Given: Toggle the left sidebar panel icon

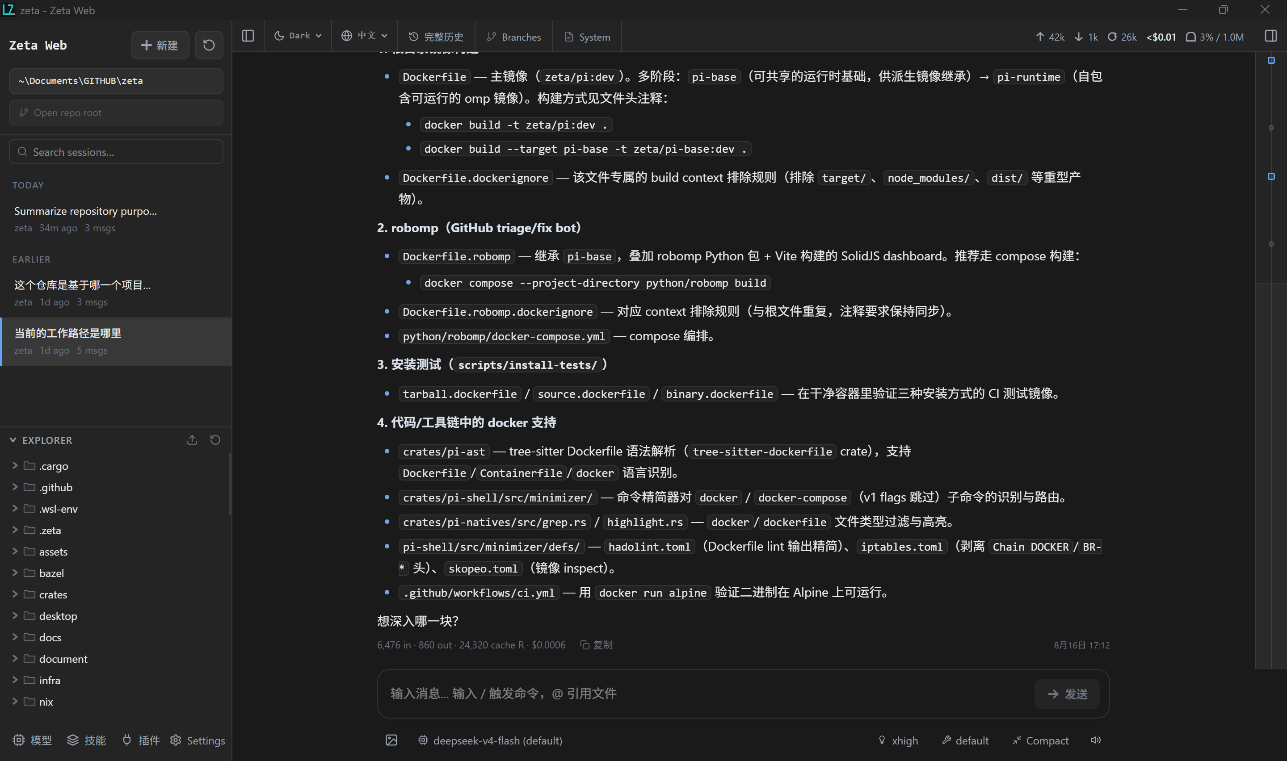Looking at the screenshot, I should (x=248, y=36).
